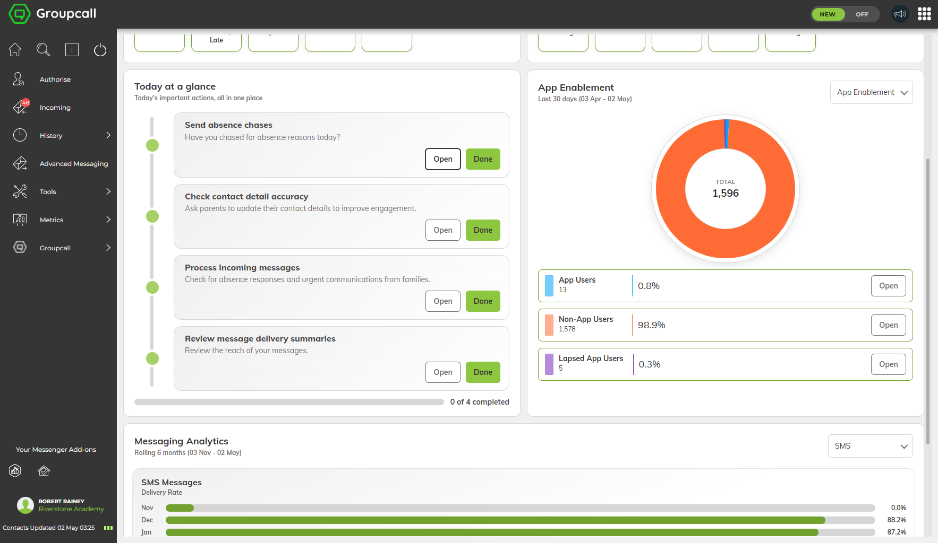The image size is (938, 543).
Task: Click the History clock icon
Action: point(20,135)
